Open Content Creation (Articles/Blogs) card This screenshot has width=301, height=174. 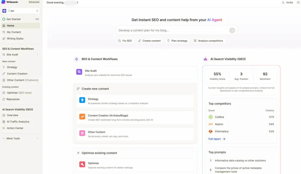[x=135, y=117]
